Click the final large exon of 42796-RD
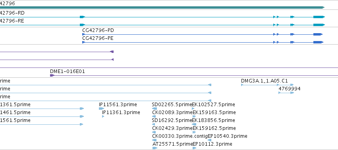Image resolution: width=338 pixels, height=150 pixels. [319, 17]
